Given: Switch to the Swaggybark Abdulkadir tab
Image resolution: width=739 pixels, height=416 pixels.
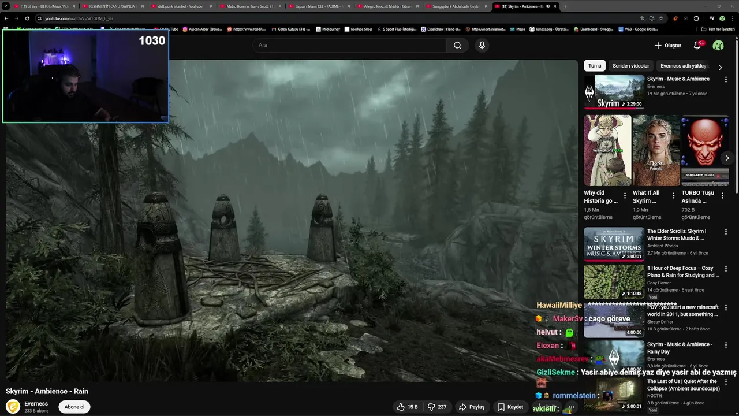Looking at the screenshot, I should pyautogui.click(x=456, y=6).
